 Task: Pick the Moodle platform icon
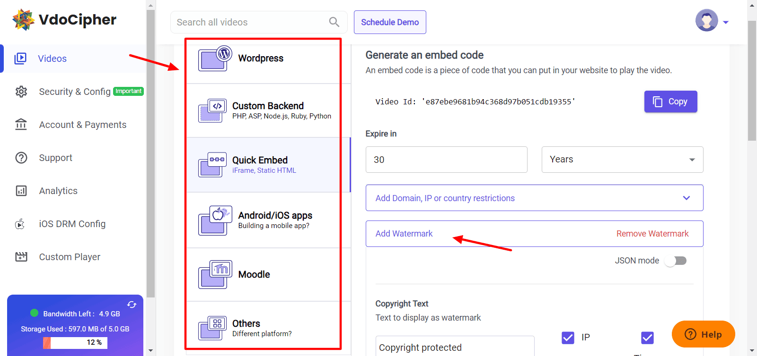(x=215, y=274)
